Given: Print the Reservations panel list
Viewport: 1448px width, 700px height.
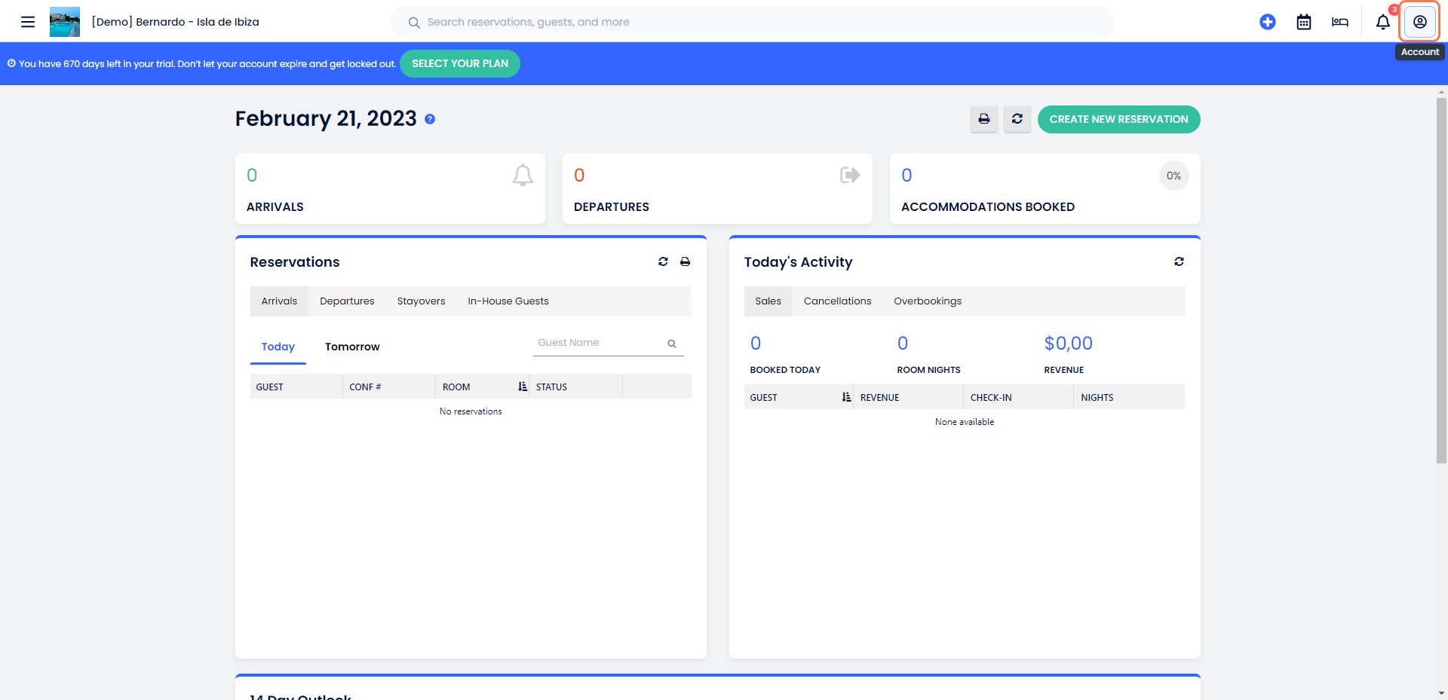Looking at the screenshot, I should (685, 261).
